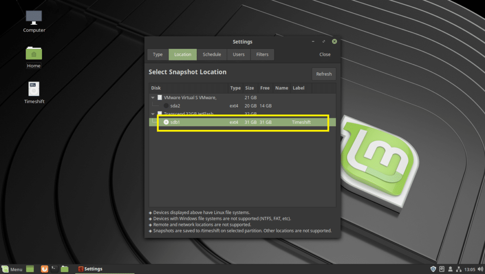
Task: Sort by the Name column header
Action: [282, 88]
